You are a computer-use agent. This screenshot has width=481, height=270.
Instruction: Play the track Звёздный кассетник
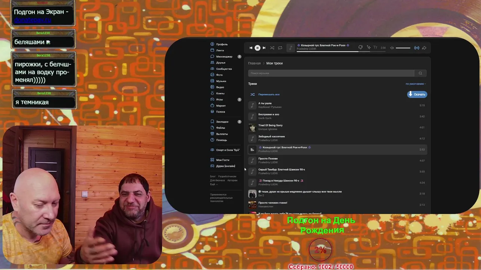click(337, 138)
